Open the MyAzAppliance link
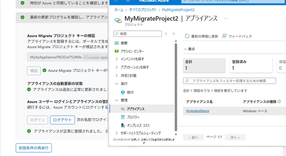Image resolution: width=286 pixels, height=156 pixels. point(198,111)
